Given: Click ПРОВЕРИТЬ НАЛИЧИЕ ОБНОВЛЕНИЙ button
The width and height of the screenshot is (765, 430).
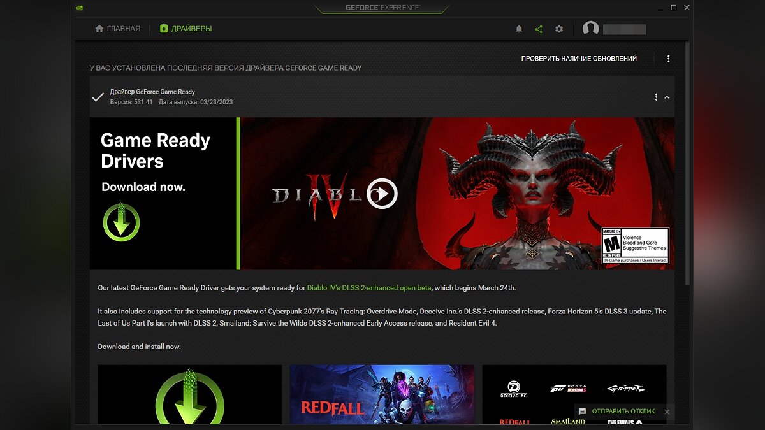Looking at the screenshot, I should (x=579, y=59).
